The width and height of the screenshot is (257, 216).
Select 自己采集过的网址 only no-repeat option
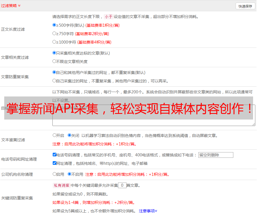pyautogui.click(x=54, y=81)
